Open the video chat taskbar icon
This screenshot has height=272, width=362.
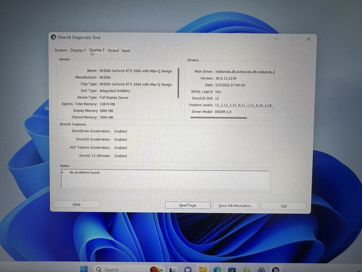(x=188, y=270)
